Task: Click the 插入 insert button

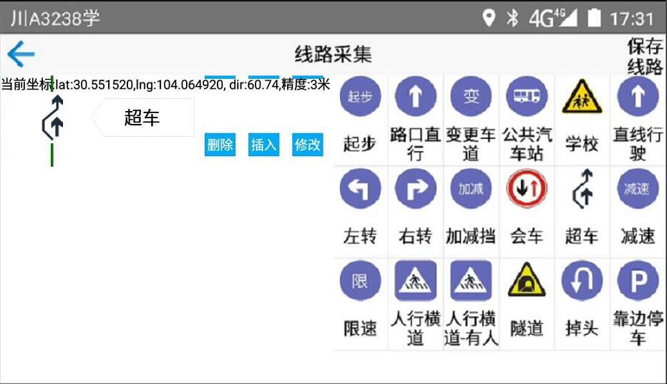Action: point(263,145)
